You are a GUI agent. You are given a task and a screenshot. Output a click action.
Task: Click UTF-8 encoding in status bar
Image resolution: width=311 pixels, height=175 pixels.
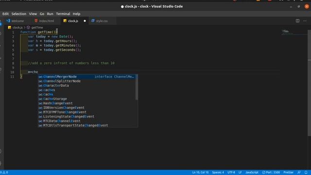pyautogui.click(x=231, y=173)
